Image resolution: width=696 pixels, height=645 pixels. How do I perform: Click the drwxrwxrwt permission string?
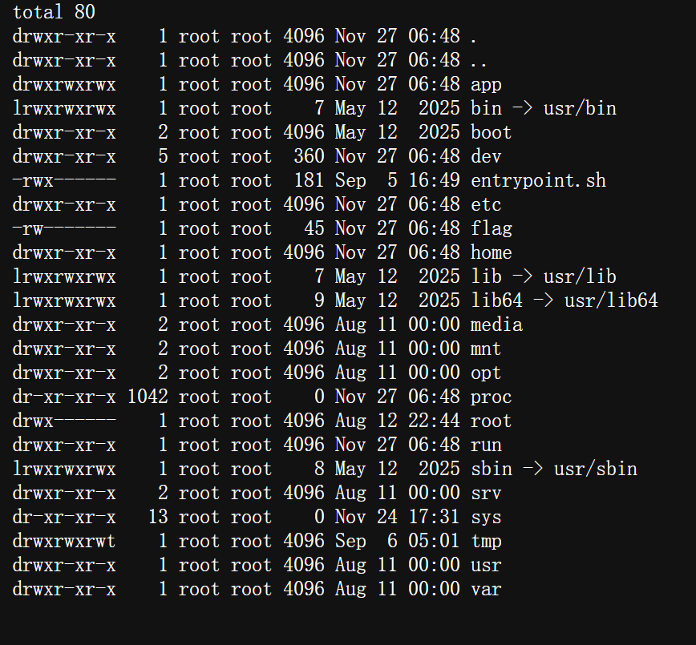[64, 541]
